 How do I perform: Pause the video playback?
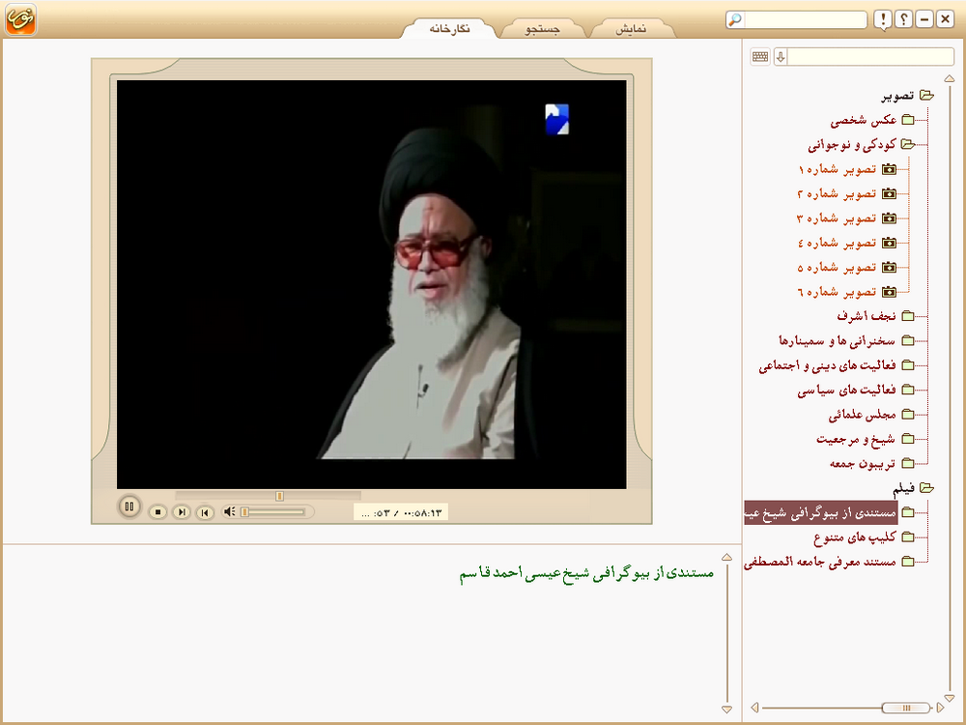point(129,507)
